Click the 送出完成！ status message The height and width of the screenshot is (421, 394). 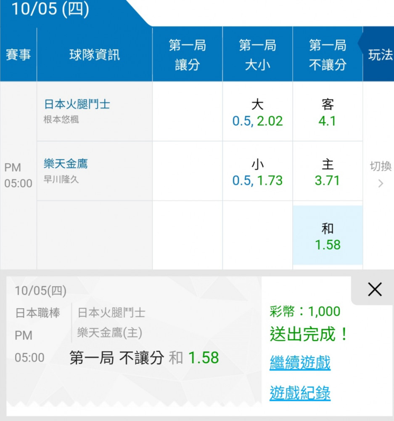coord(309,334)
